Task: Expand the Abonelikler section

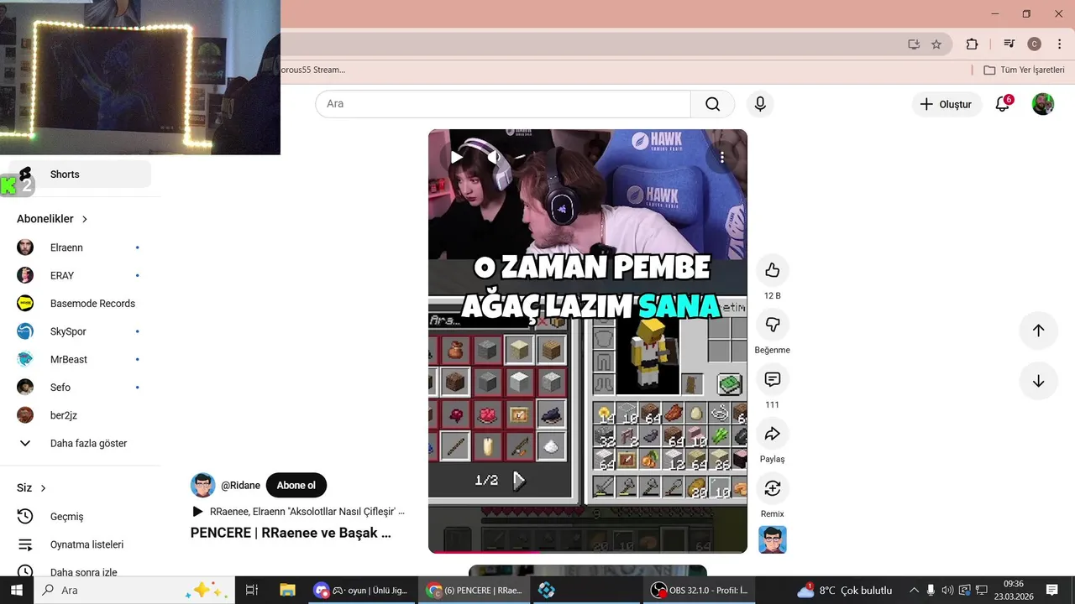Action: [52, 219]
